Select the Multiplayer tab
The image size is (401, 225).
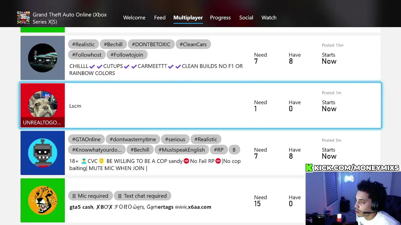point(188,17)
